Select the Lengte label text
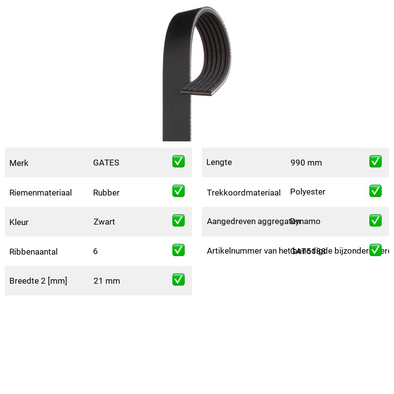 pos(219,163)
